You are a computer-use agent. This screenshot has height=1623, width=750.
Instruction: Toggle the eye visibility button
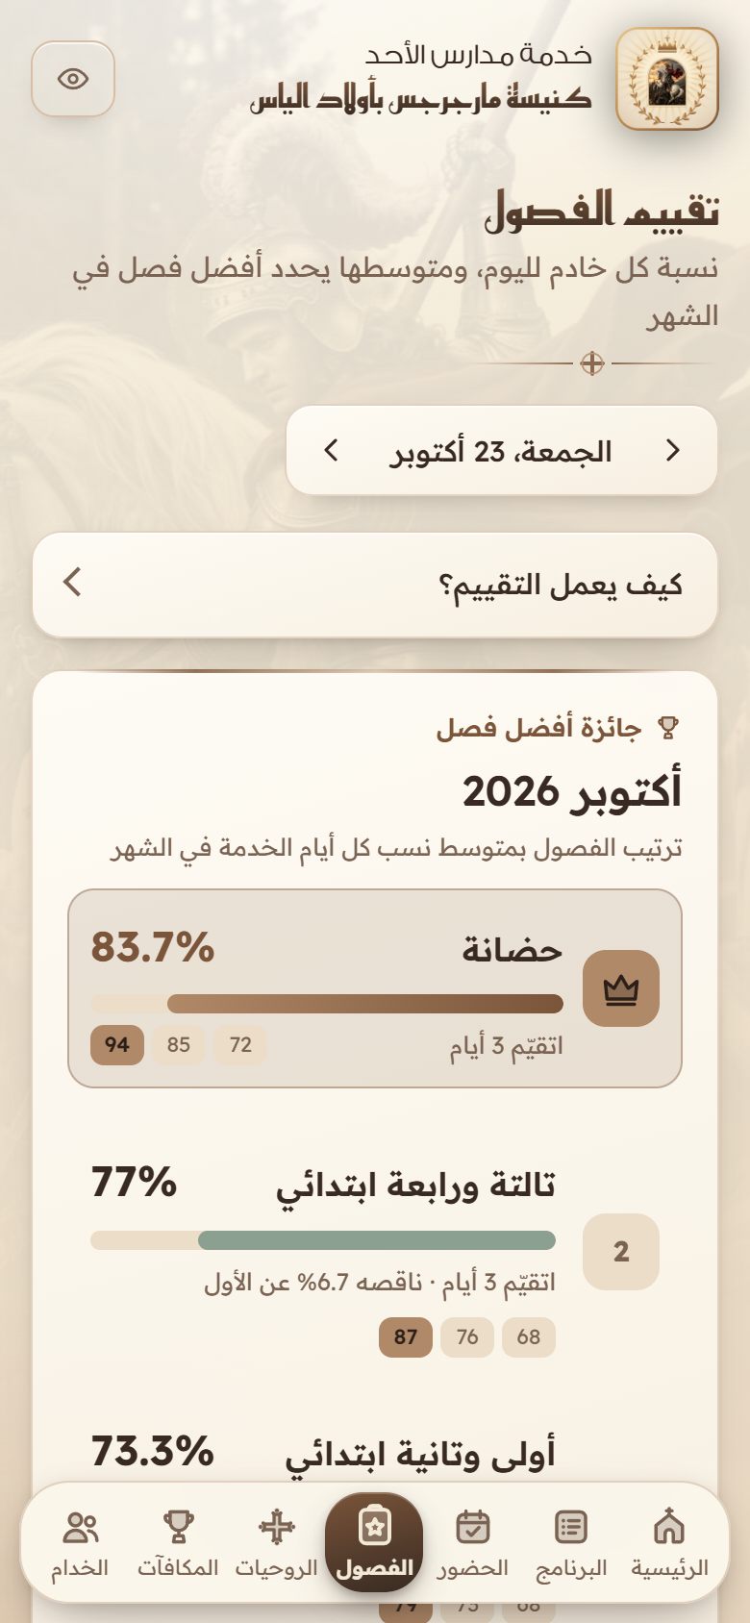point(73,79)
